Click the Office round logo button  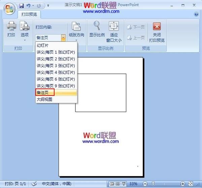point(9,9)
